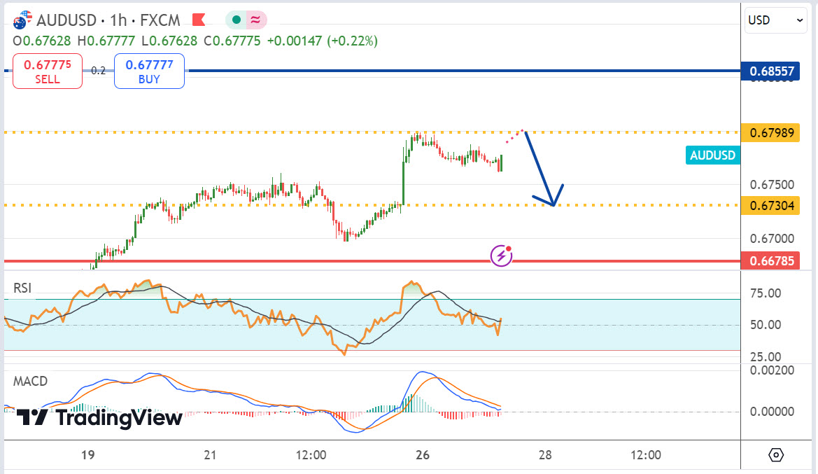Open the USD currency dropdown
Screen dimensions: 818x474
point(776,20)
